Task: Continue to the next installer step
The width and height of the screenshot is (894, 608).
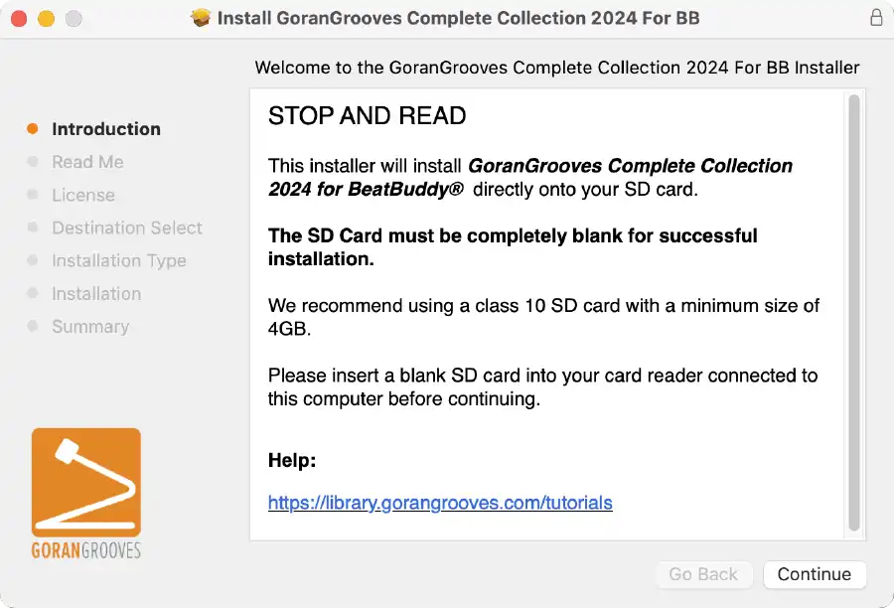Action: (x=815, y=574)
